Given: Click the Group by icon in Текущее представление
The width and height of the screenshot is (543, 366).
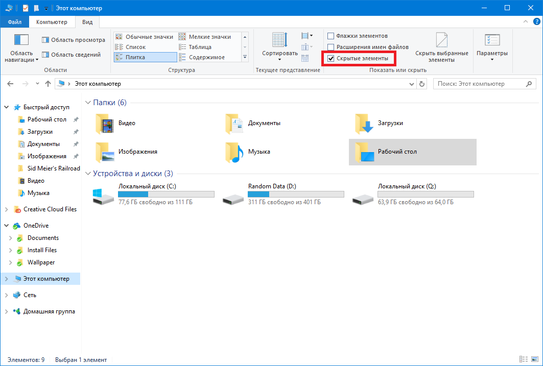Looking at the screenshot, I should (x=307, y=36).
